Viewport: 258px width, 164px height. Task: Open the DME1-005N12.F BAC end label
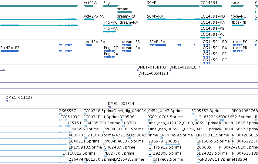154,73
